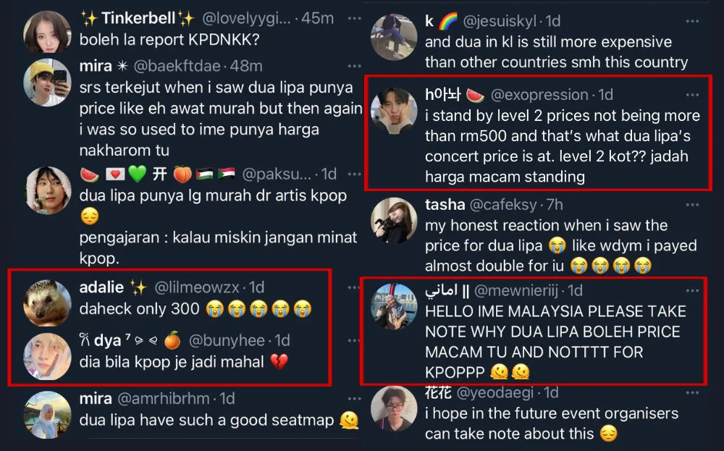Click the @lilmeowzx username link

195,287
